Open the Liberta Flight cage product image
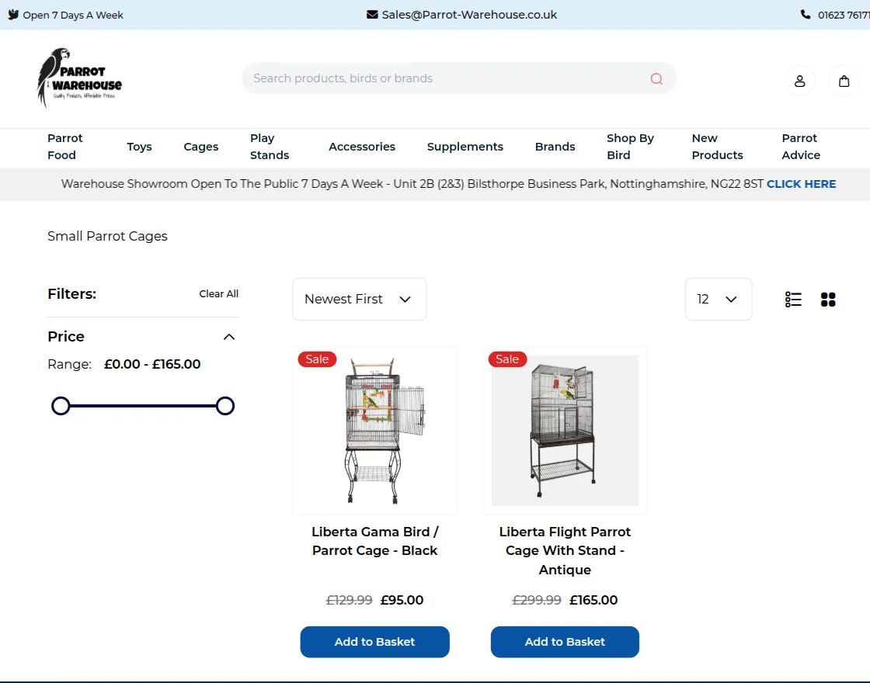This screenshot has height=683, width=870. click(565, 430)
